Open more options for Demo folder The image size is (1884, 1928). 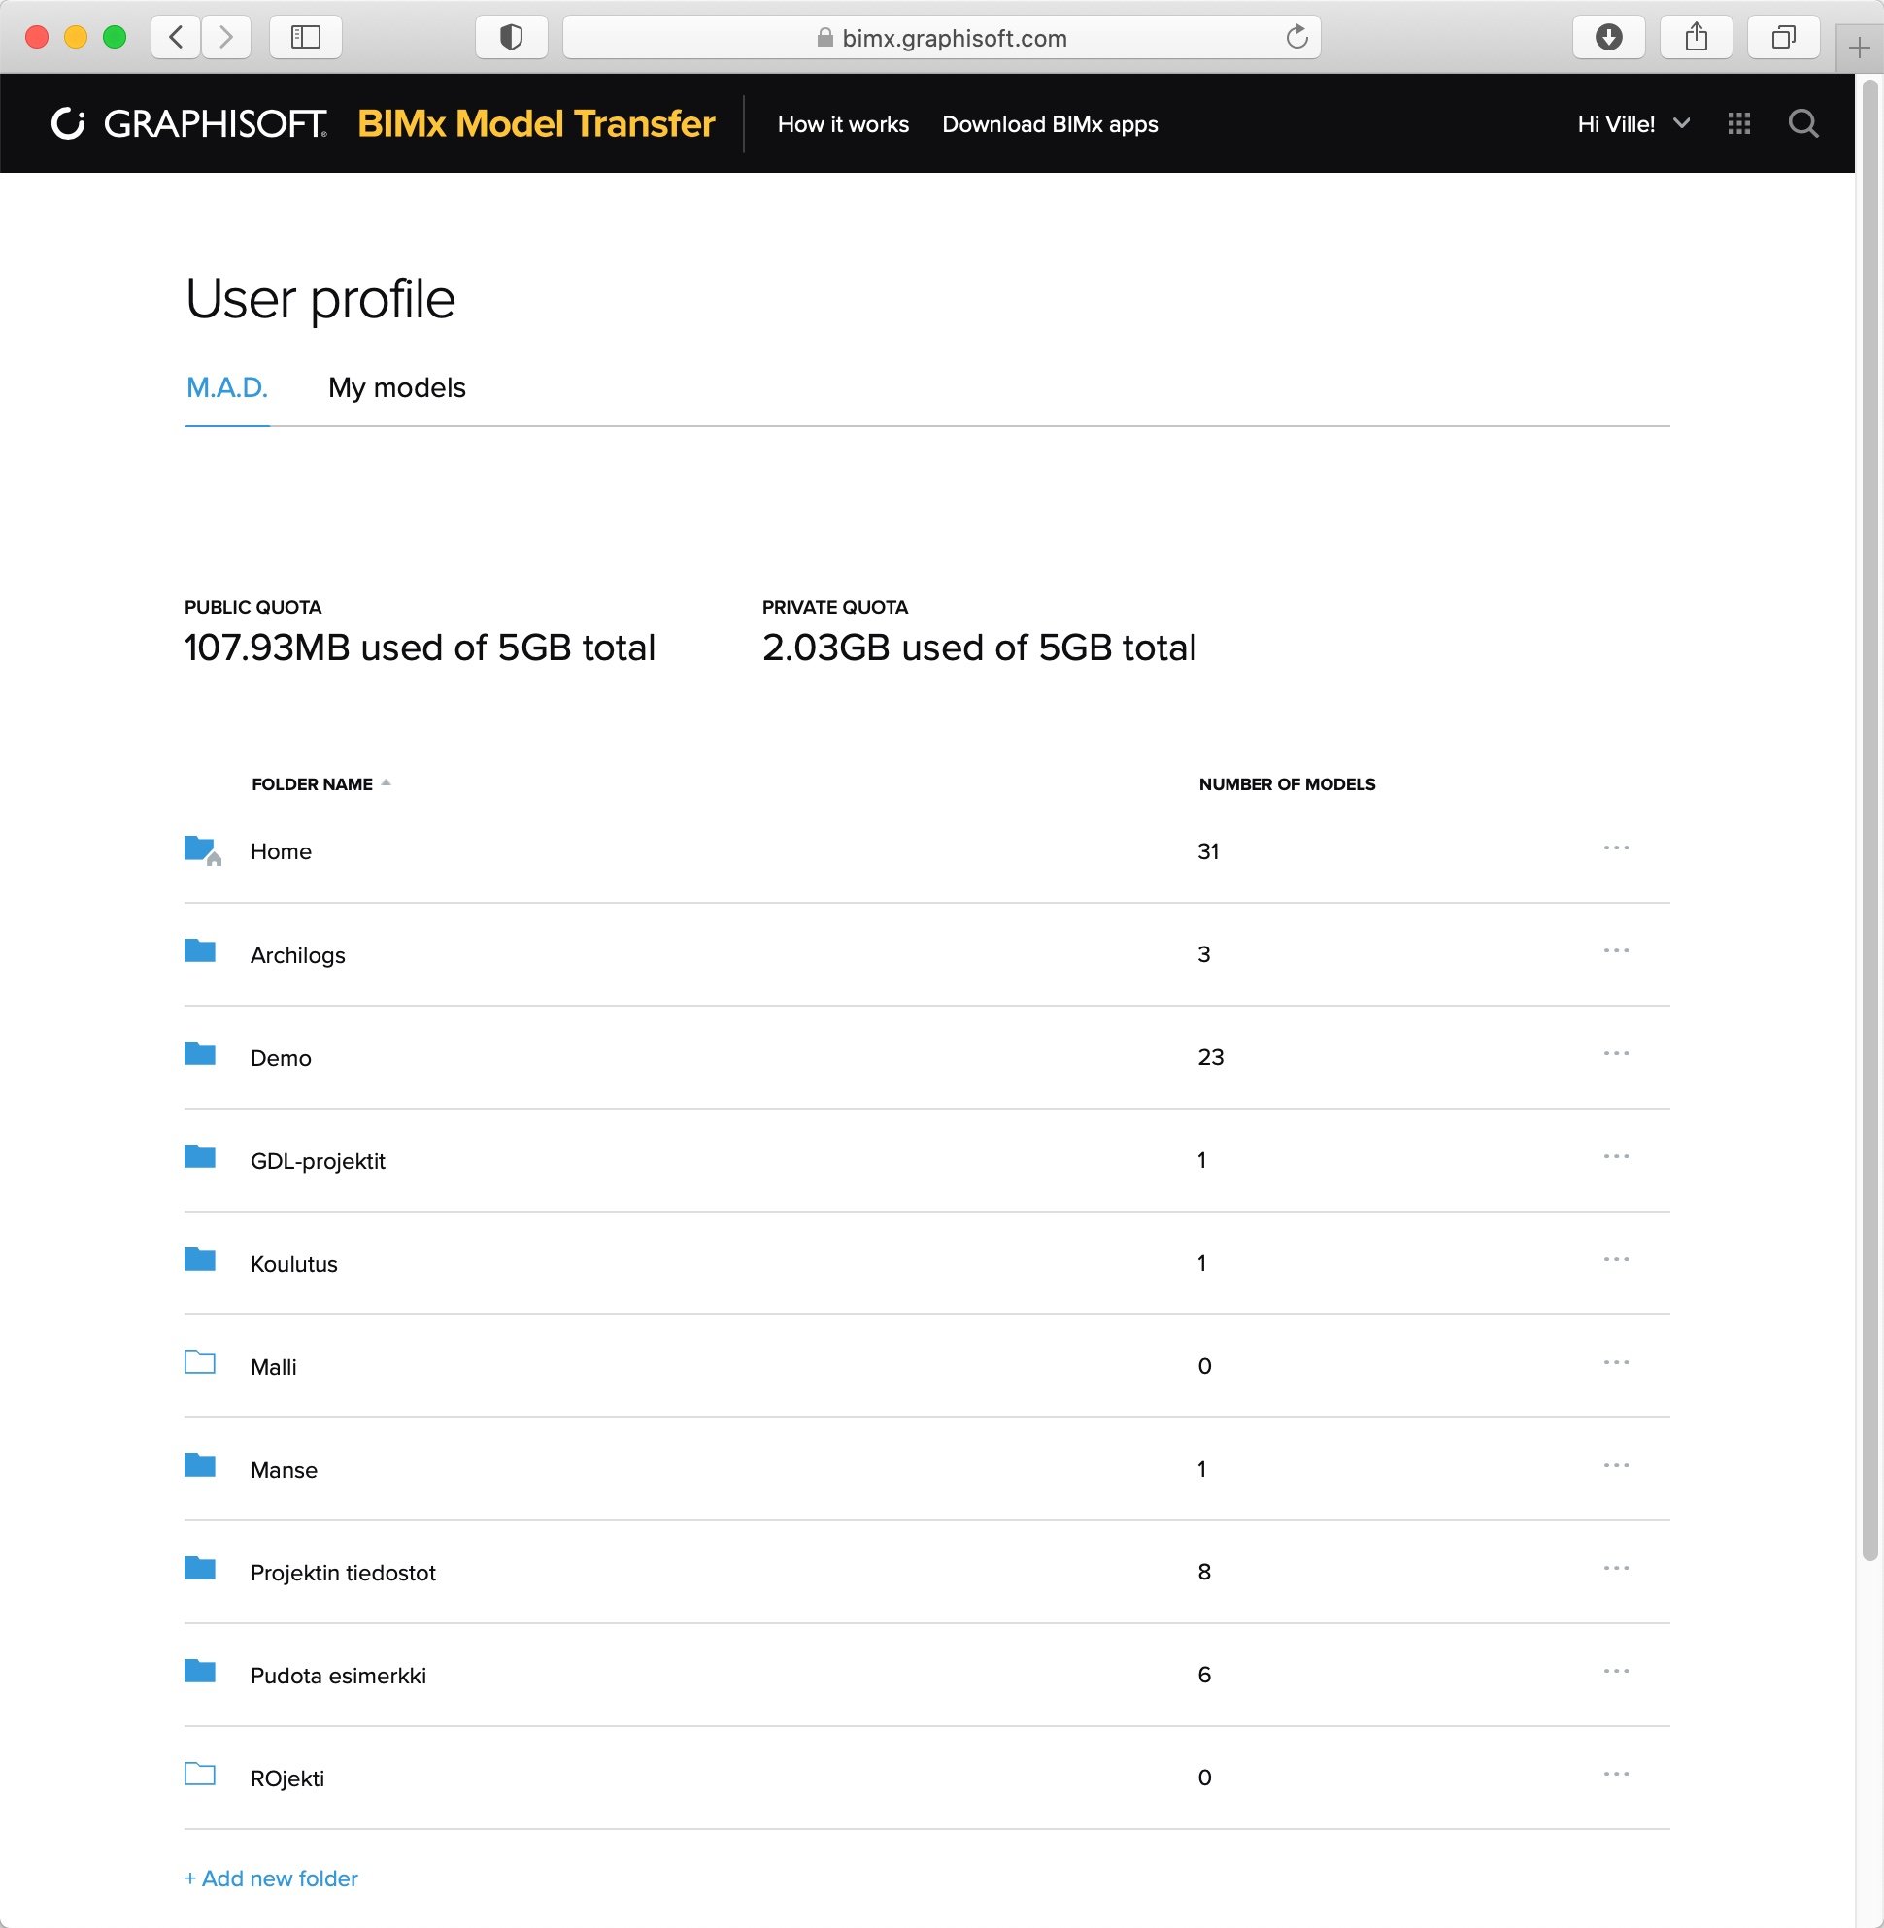coord(1616,1053)
